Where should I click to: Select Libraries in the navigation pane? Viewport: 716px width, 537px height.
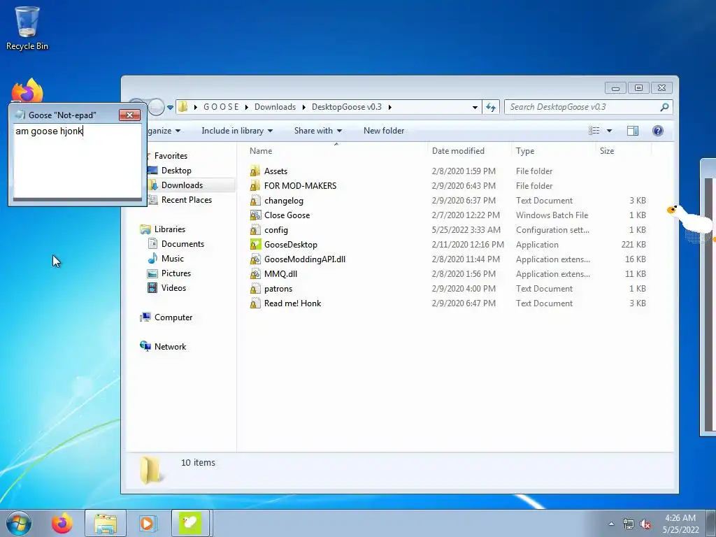click(x=169, y=229)
